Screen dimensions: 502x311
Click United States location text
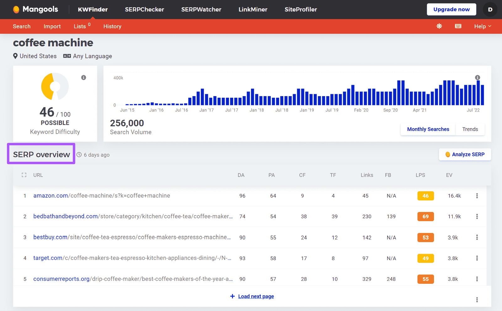click(x=38, y=56)
